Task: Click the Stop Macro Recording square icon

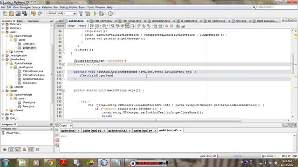Action: click(x=172, y=26)
